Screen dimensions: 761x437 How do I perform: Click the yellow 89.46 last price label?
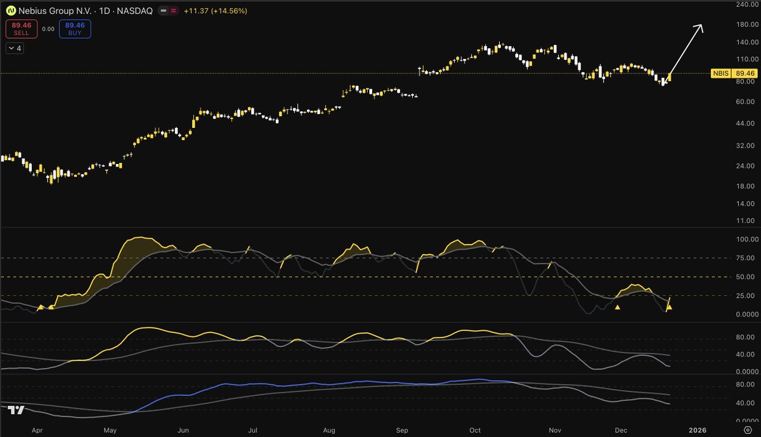click(x=743, y=73)
